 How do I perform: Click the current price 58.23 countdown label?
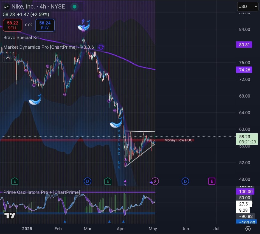(247, 139)
